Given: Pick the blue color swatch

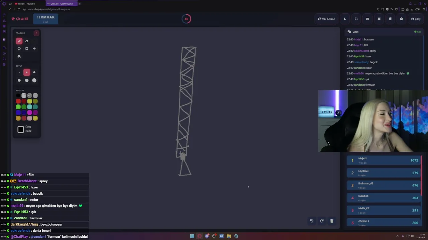Looking at the screenshot, I should (18, 113).
